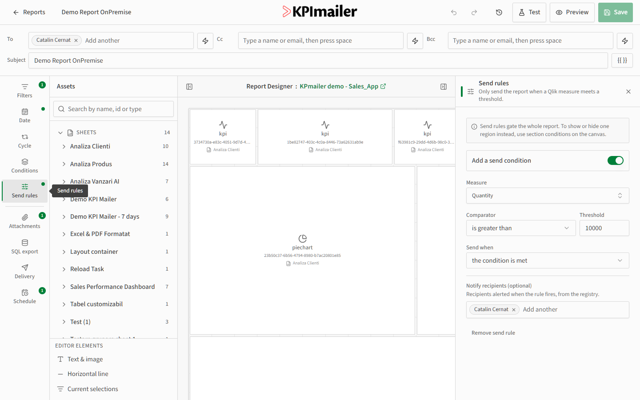Image resolution: width=640 pixels, height=400 pixels.
Task: Collapse the SHEETS section
Action: point(60,132)
